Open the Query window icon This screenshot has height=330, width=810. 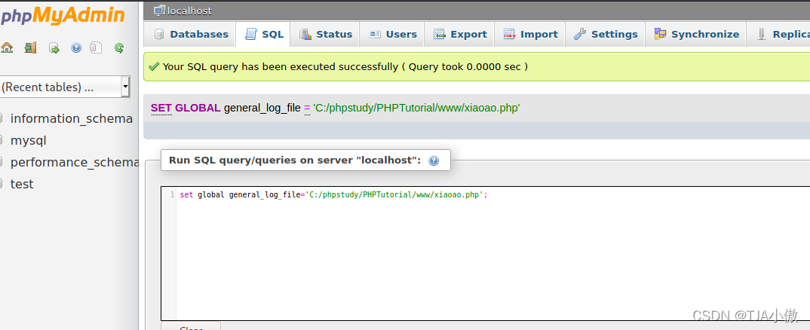[54, 48]
